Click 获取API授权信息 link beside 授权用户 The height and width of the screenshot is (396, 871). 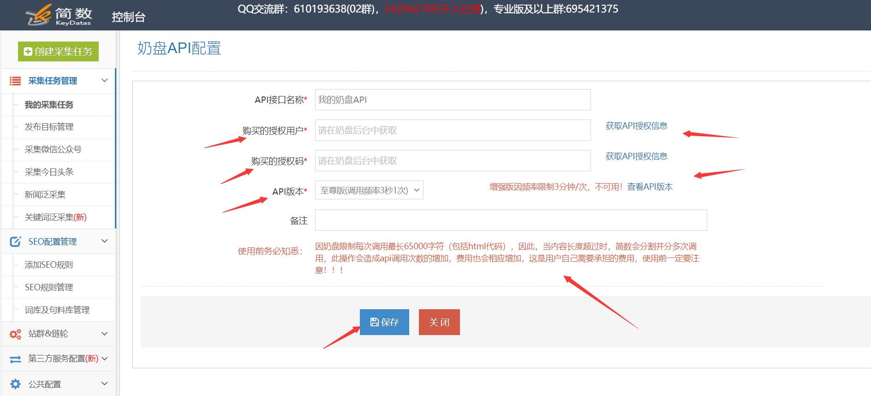click(636, 126)
